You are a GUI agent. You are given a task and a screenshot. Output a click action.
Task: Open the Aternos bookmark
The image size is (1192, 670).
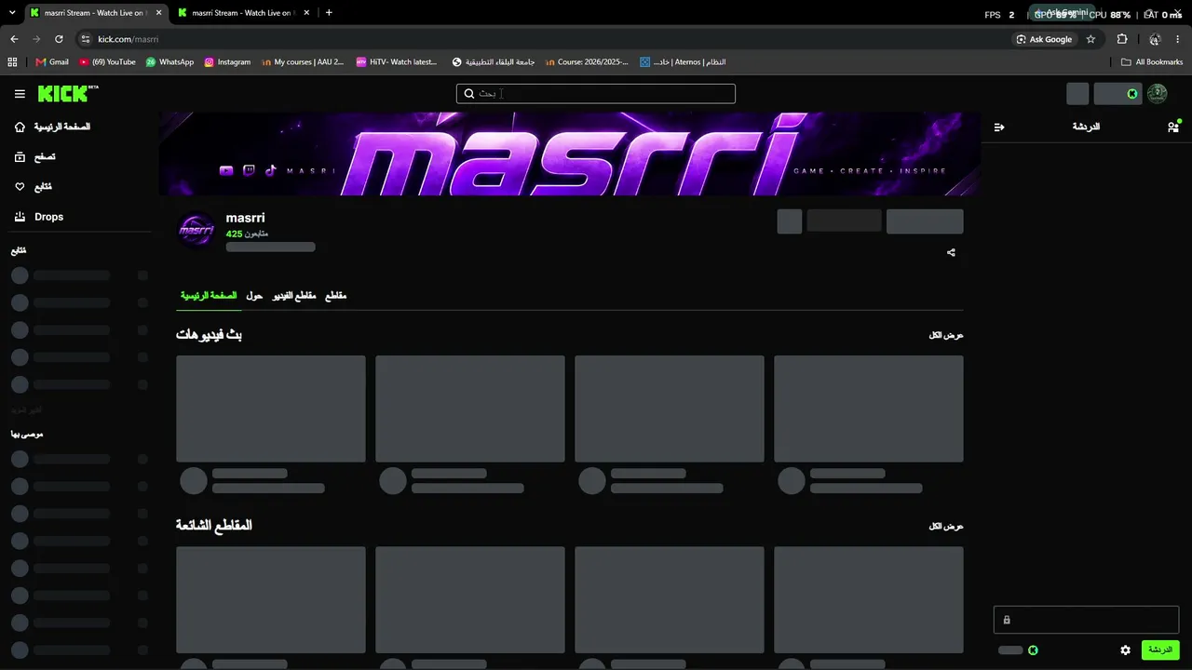(683, 62)
